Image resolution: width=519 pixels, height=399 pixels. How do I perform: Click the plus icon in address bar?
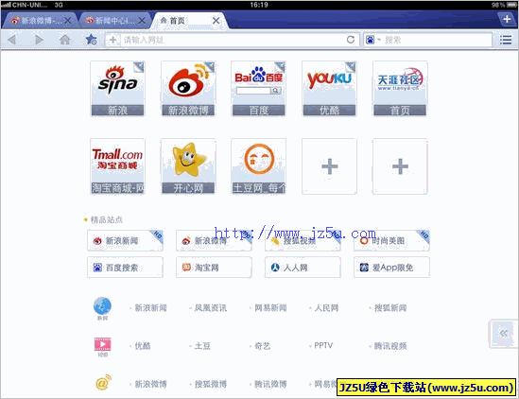(112, 40)
